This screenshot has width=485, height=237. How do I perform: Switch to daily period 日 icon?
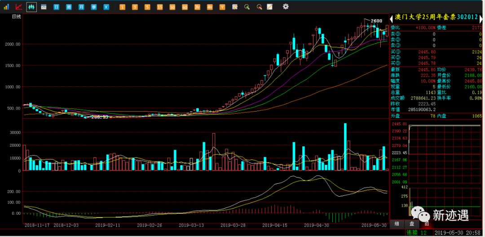pos(56,7)
